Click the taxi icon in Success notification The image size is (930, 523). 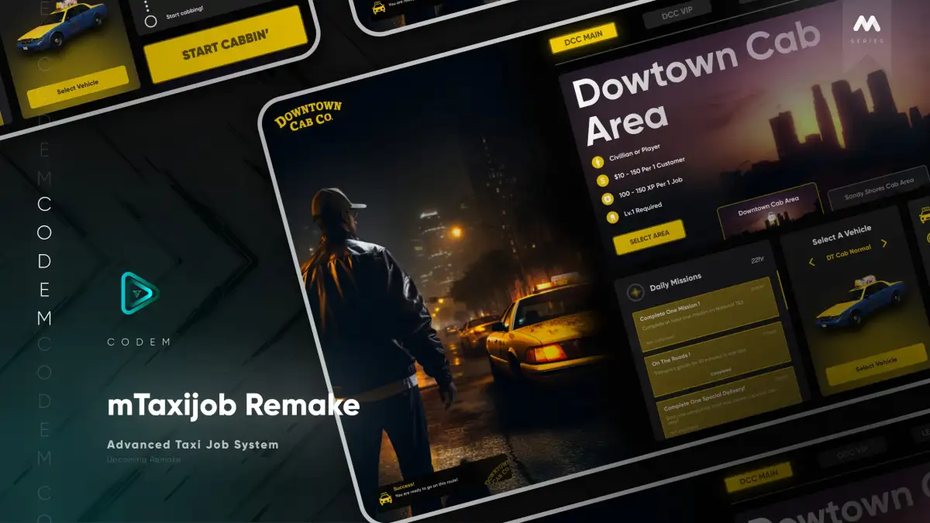point(385,497)
